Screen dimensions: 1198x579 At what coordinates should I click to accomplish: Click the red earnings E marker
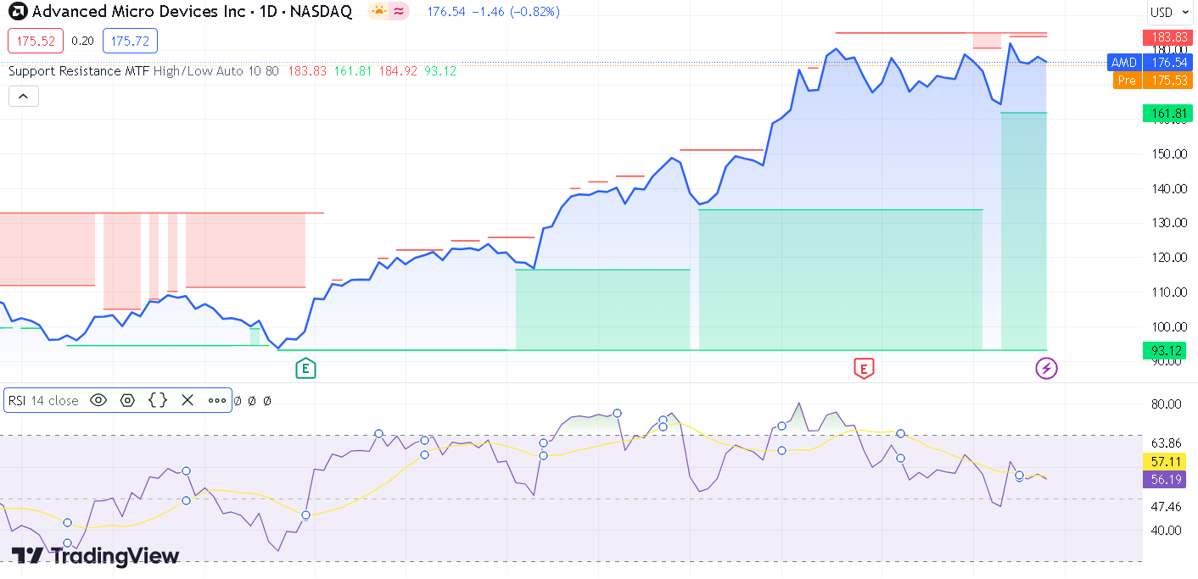pos(864,368)
